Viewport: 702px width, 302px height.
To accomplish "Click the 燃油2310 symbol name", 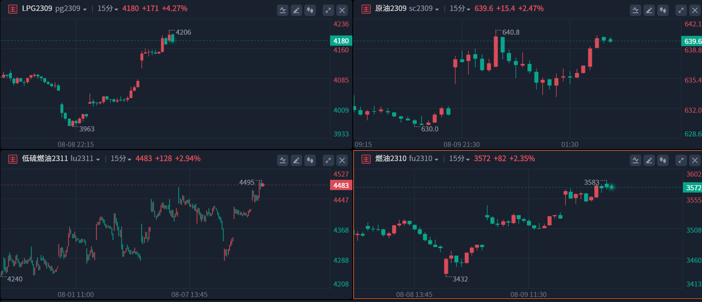I will click(390, 159).
